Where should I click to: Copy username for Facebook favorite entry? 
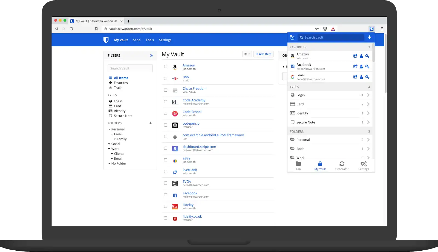tap(361, 66)
